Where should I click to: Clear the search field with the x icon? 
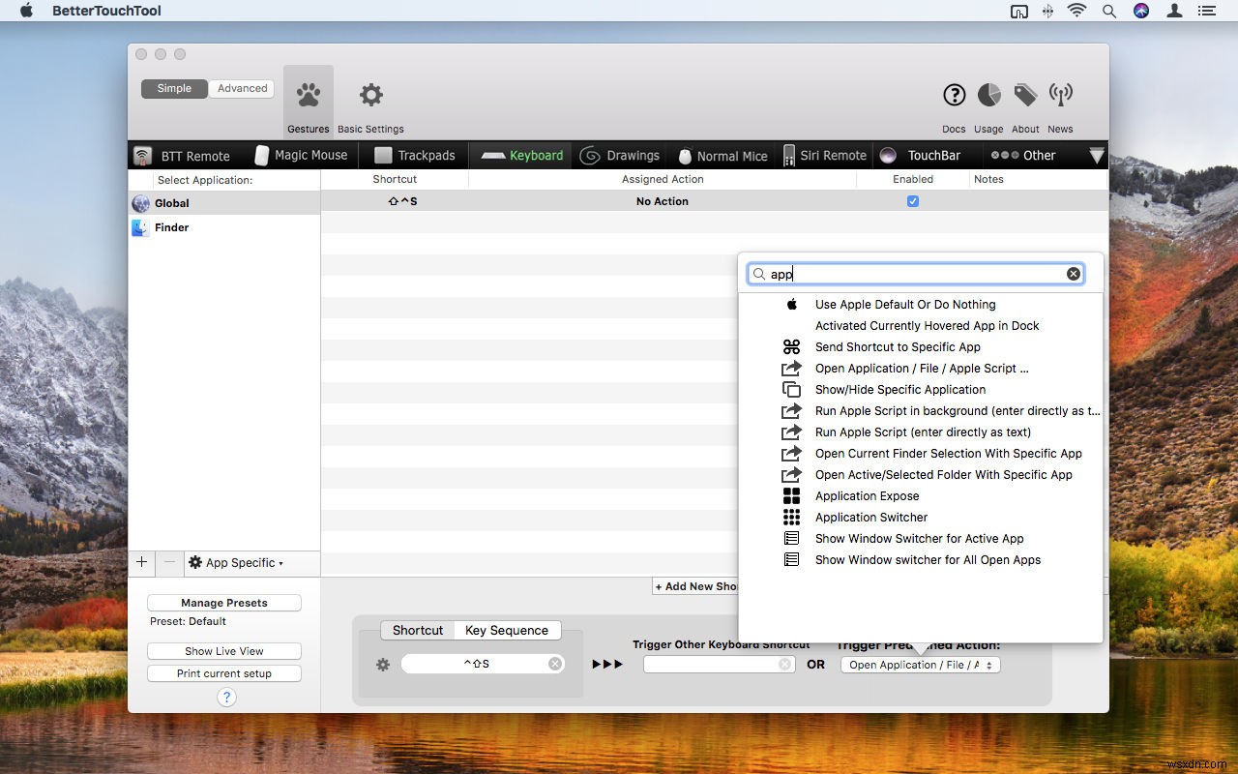(1074, 273)
